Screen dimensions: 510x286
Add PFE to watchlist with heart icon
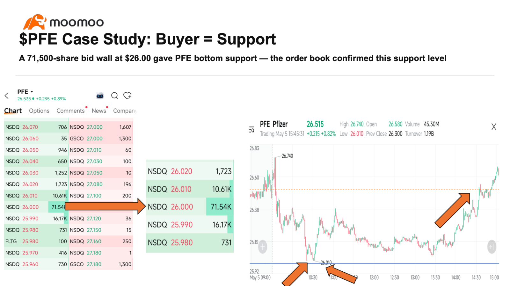[127, 96]
